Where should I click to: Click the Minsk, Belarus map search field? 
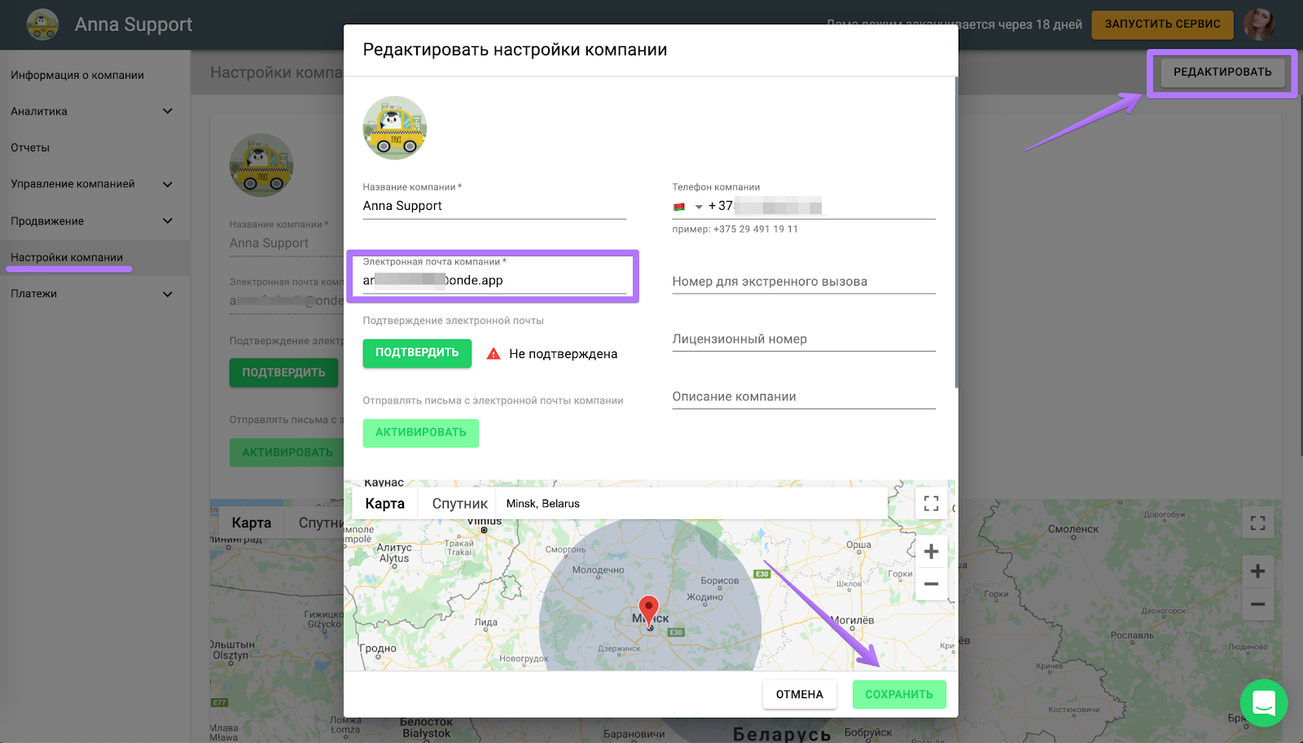(692, 504)
